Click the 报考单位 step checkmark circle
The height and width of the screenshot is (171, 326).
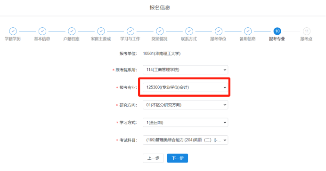point(218,31)
